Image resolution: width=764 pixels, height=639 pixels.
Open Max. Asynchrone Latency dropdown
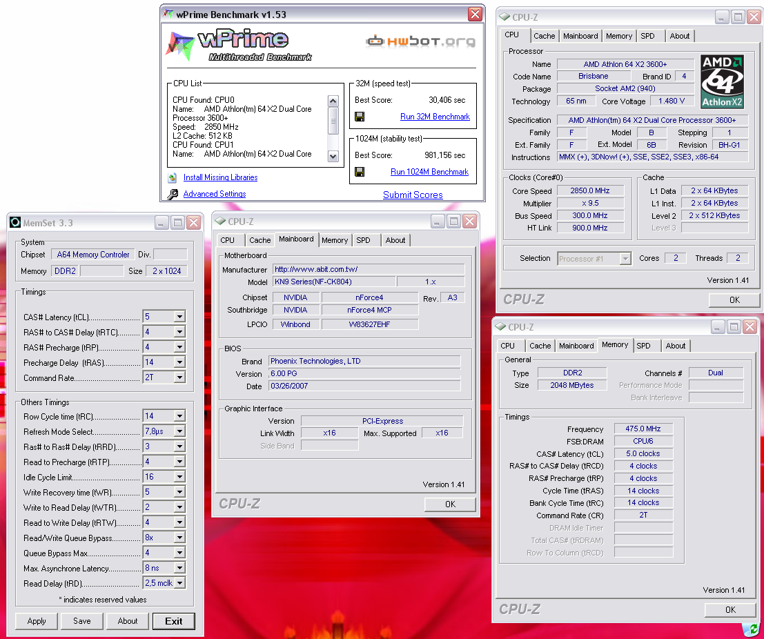[180, 568]
